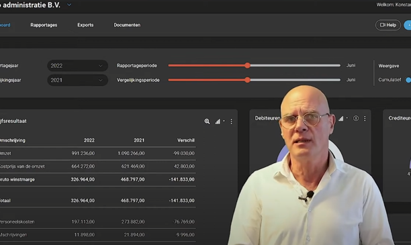
Task: Click the Rapportageperiode slider handle
Action: pyautogui.click(x=247, y=66)
